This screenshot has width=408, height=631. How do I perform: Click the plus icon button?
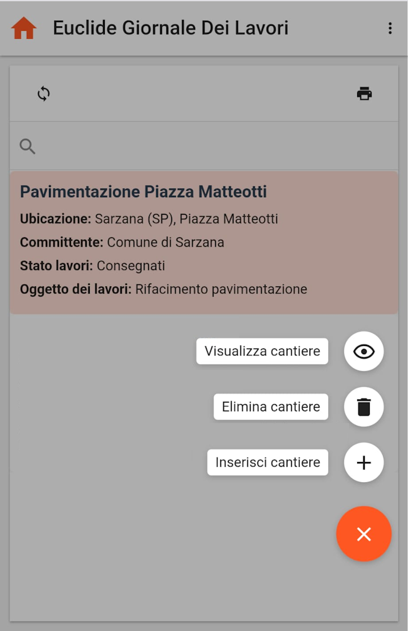pyautogui.click(x=364, y=463)
